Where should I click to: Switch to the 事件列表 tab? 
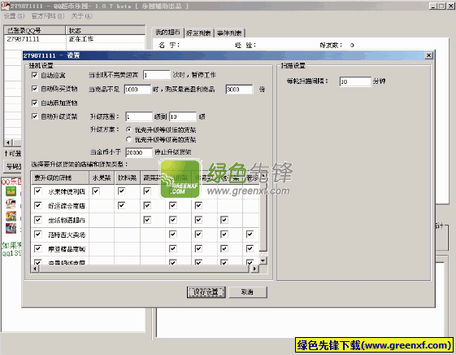(x=229, y=33)
